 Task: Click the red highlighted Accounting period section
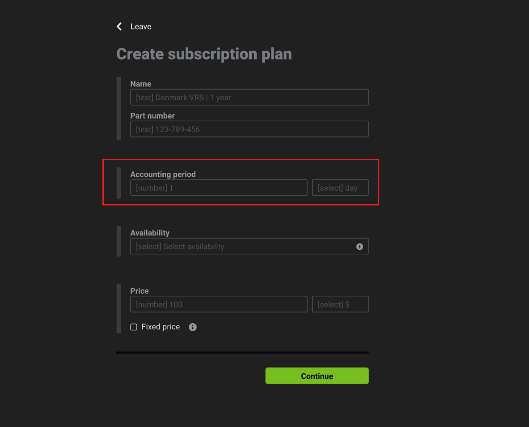(x=241, y=182)
